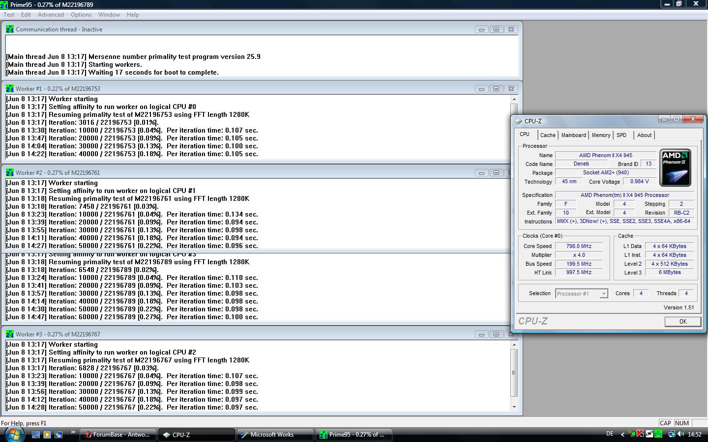Click the Bus Speed value 199.5 MHz
The width and height of the screenshot is (708, 442).
[579, 264]
